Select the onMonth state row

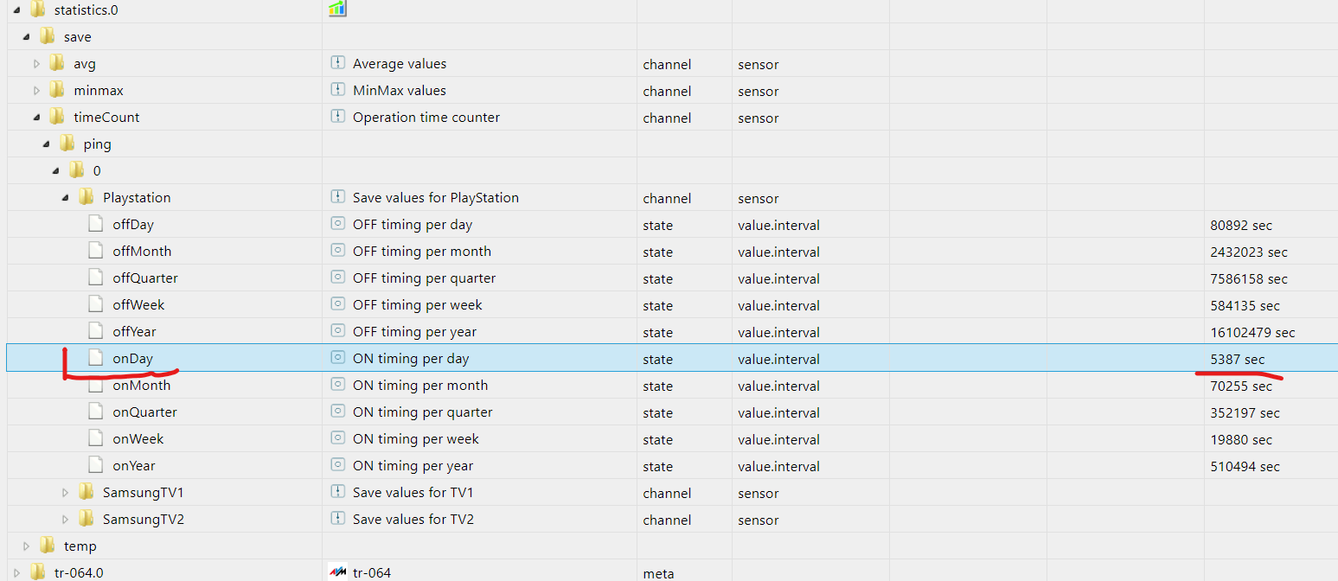point(142,385)
